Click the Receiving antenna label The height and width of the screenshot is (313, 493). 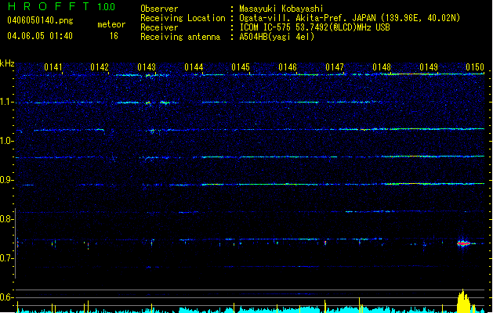click(x=180, y=37)
